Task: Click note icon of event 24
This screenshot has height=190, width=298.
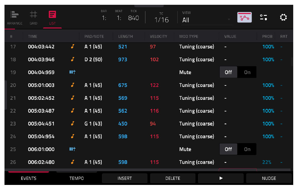Action: [x=72, y=136]
